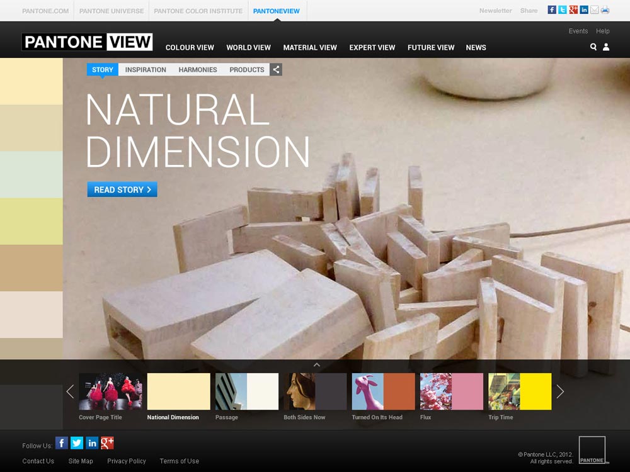This screenshot has width=630, height=472.
Task: Select the pale yellow palette swatch
Action: 31,81
